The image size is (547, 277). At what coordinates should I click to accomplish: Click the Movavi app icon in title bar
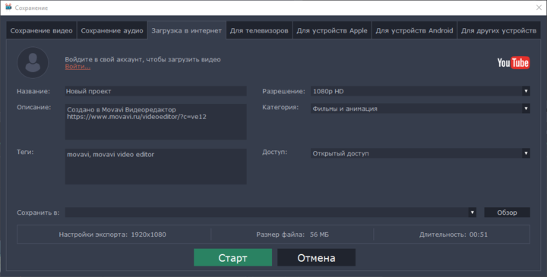pyautogui.click(x=8, y=8)
